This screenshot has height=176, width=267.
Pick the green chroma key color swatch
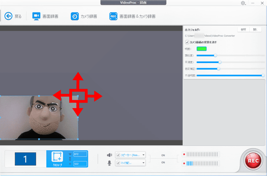(202, 49)
